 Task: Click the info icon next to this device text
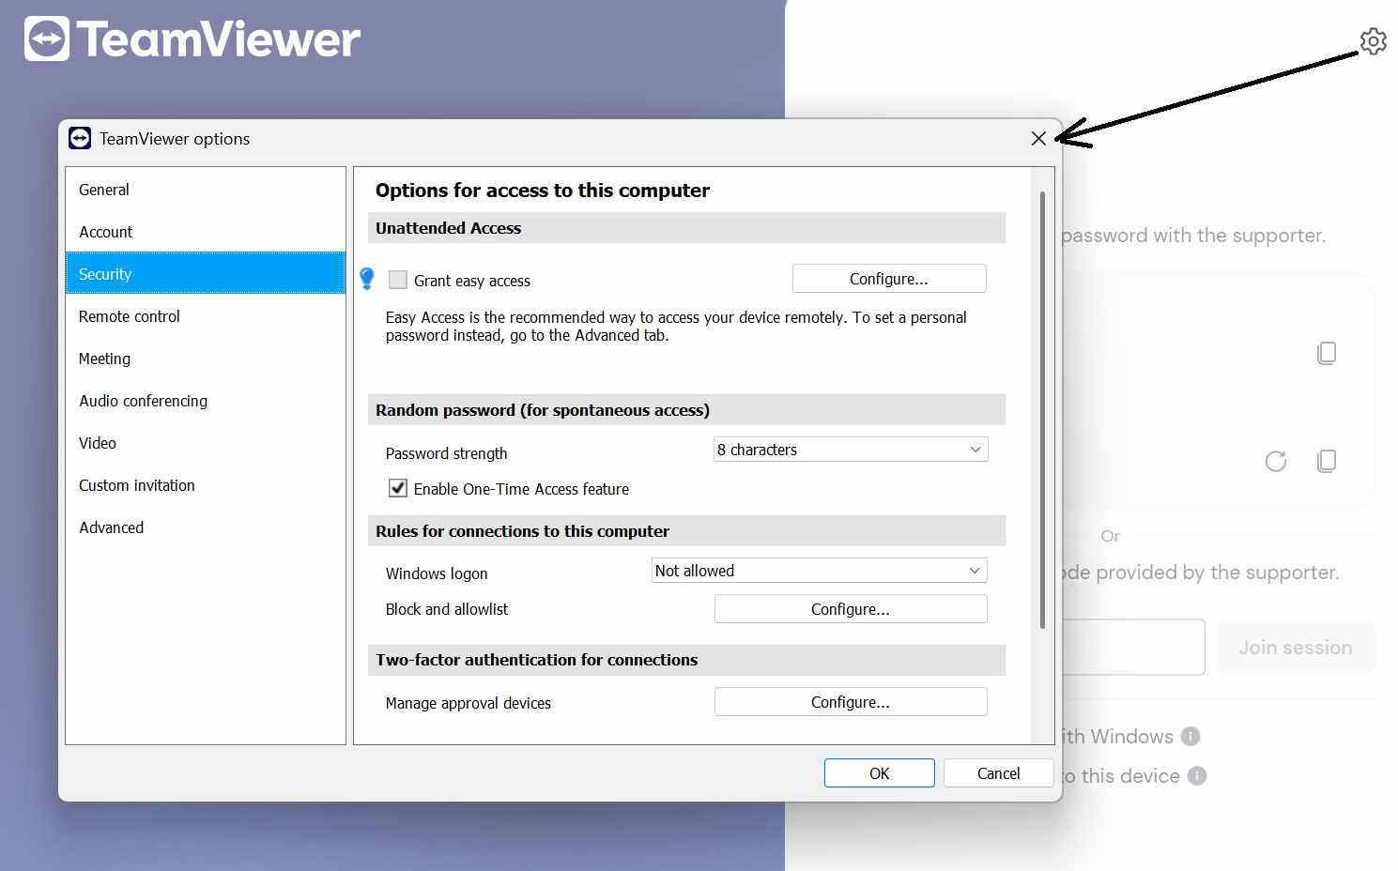click(x=1198, y=776)
